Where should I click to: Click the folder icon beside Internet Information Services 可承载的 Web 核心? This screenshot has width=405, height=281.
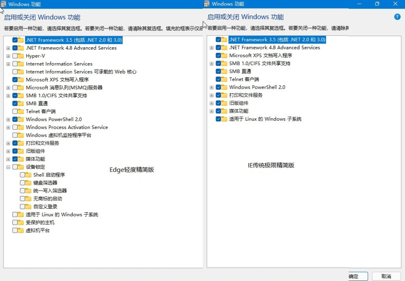[x=21, y=72]
